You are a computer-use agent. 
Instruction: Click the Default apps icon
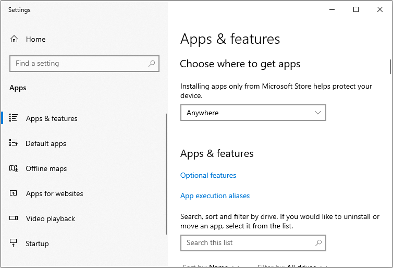click(14, 143)
